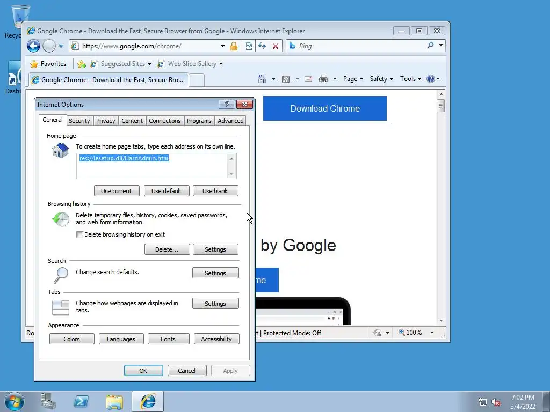Screen dimensions: 550x412
Task: Open Suggested Sites dropdown
Action: click(x=121, y=64)
